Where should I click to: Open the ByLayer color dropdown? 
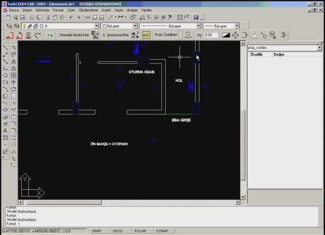(135, 26)
